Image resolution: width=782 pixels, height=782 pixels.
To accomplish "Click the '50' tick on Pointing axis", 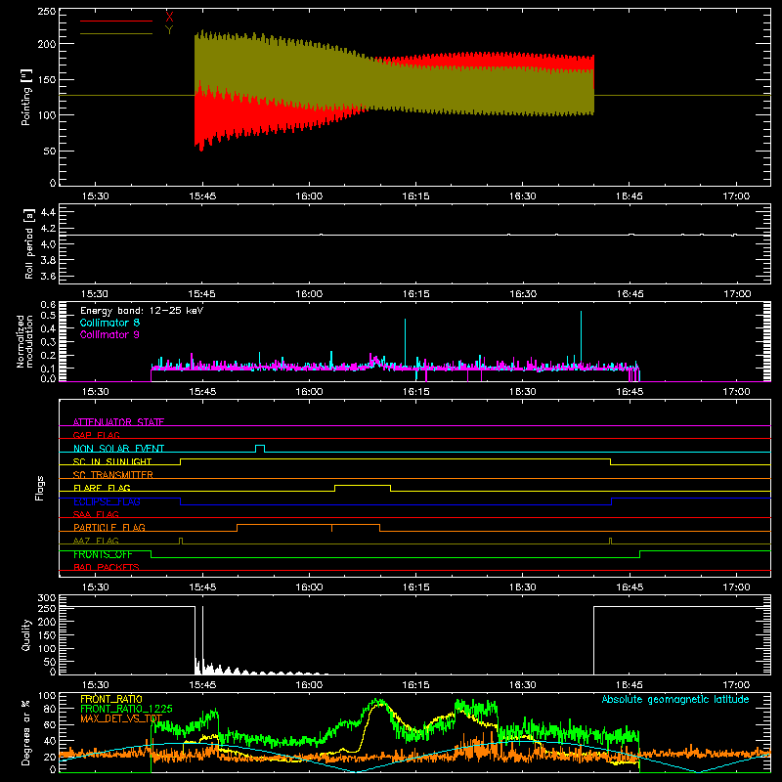I will (50, 151).
